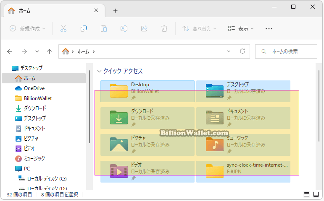Close the ホーム tab
This screenshot has height=201, width=324.
(x=96, y=10)
